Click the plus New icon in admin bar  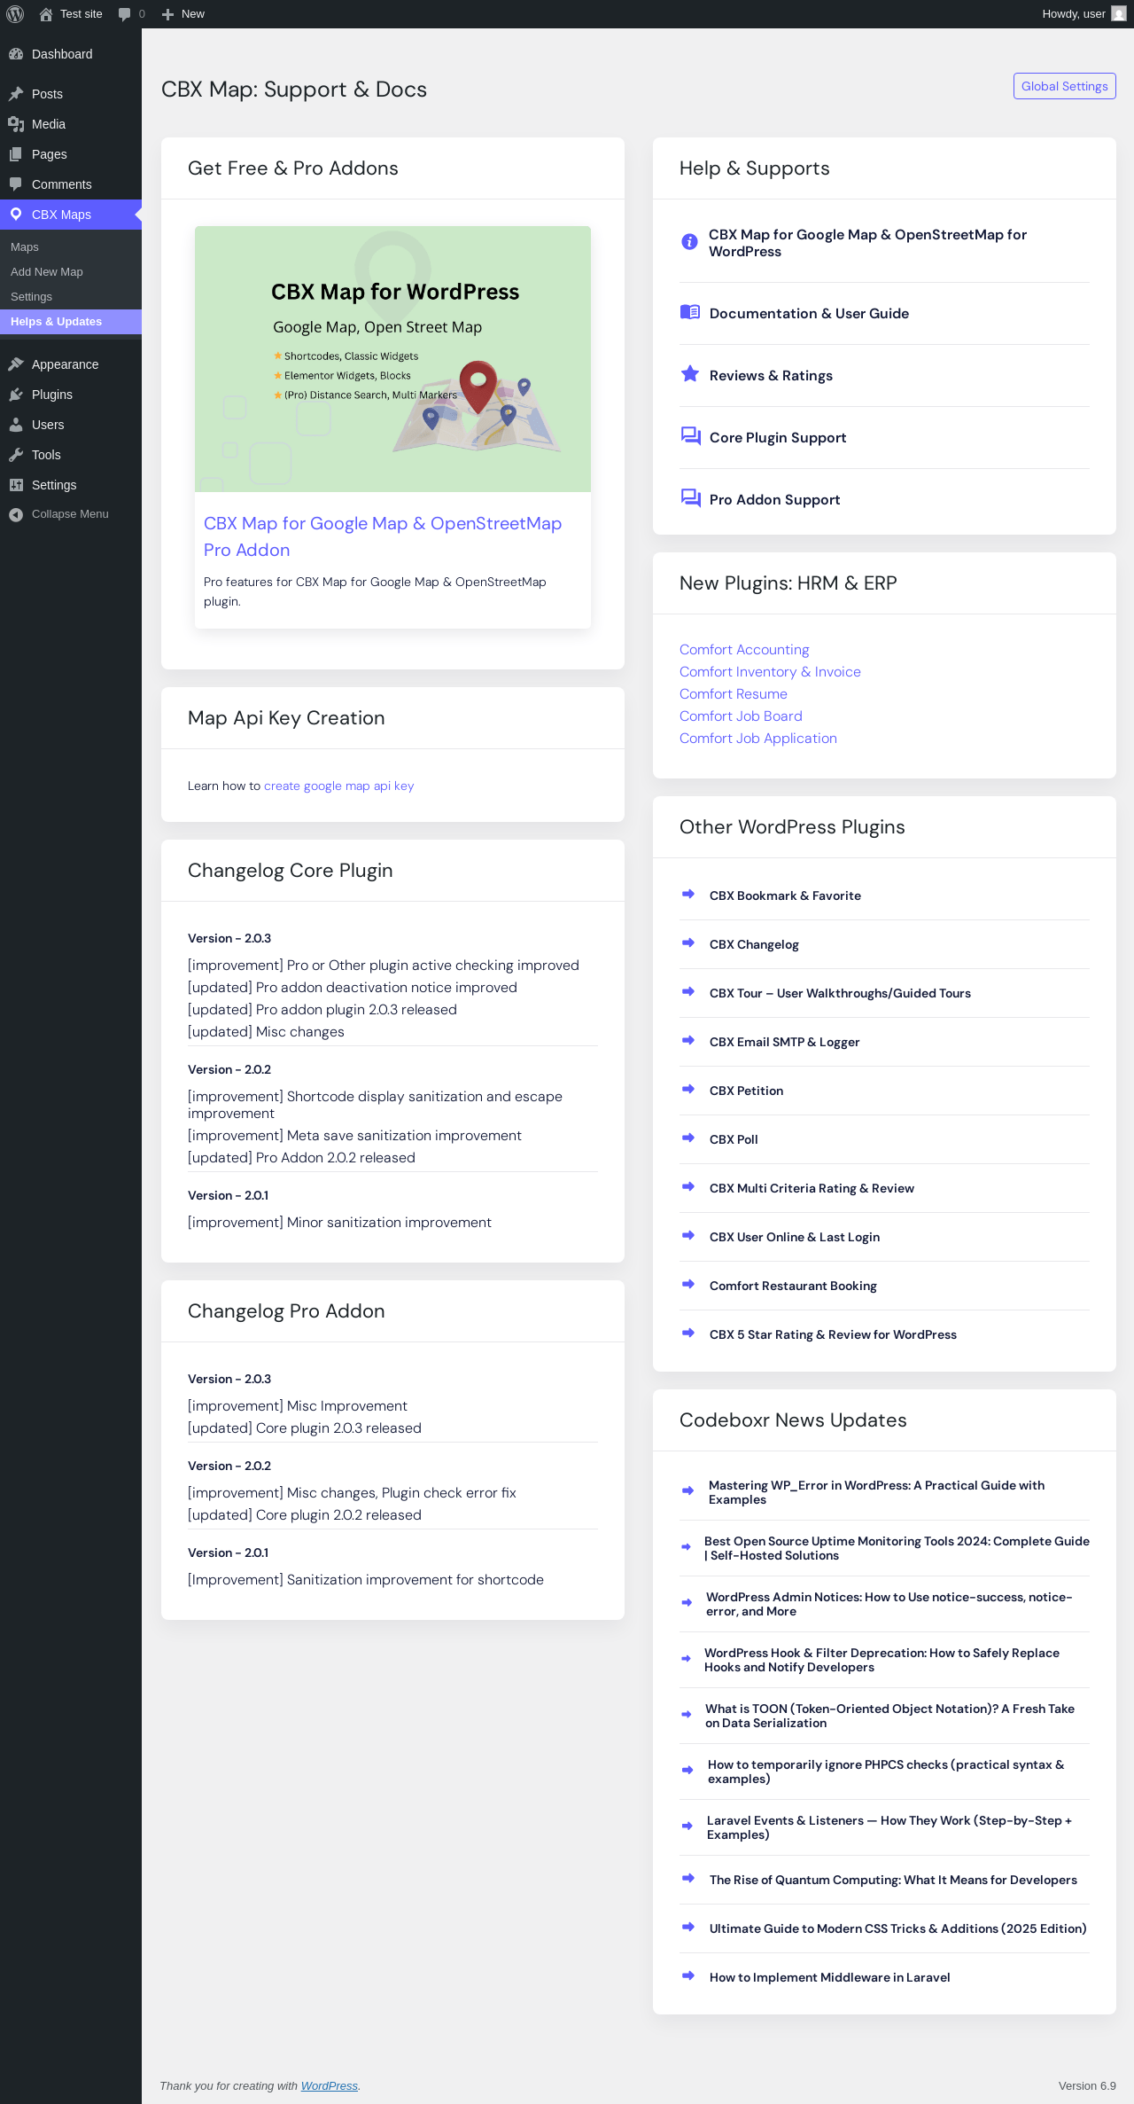pyautogui.click(x=167, y=14)
